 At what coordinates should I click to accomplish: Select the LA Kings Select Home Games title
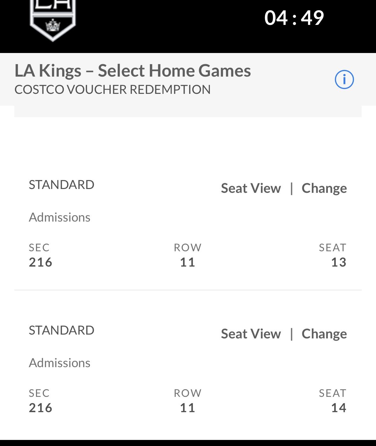[133, 71]
